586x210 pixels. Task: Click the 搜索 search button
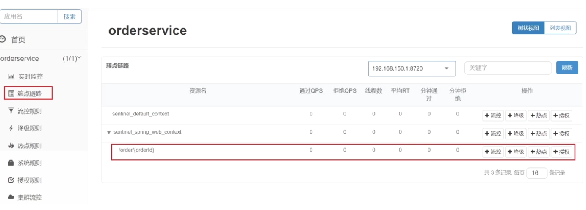tap(69, 16)
